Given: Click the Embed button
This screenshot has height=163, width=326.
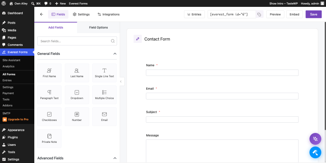Looking at the screenshot, I should point(294,14).
